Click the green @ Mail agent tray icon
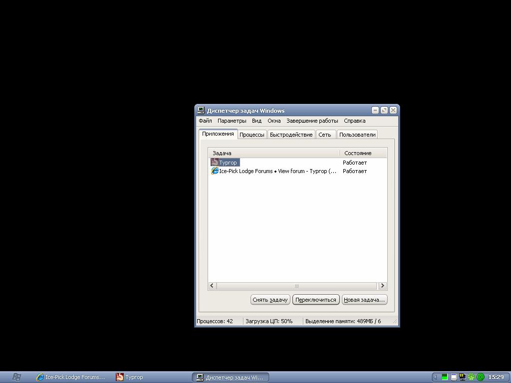Image resolution: width=511 pixels, height=383 pixels. (481, 377)
